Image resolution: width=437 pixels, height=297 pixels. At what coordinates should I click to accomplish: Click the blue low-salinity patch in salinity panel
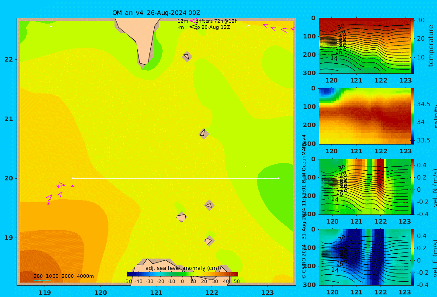click(326, 92)
